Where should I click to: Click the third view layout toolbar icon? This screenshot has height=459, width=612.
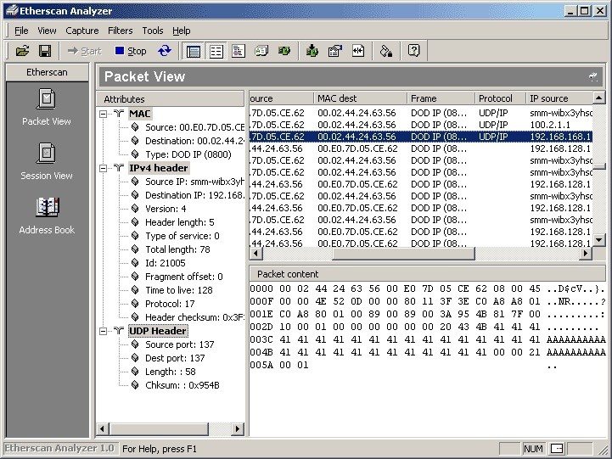[x=238, y=51]
